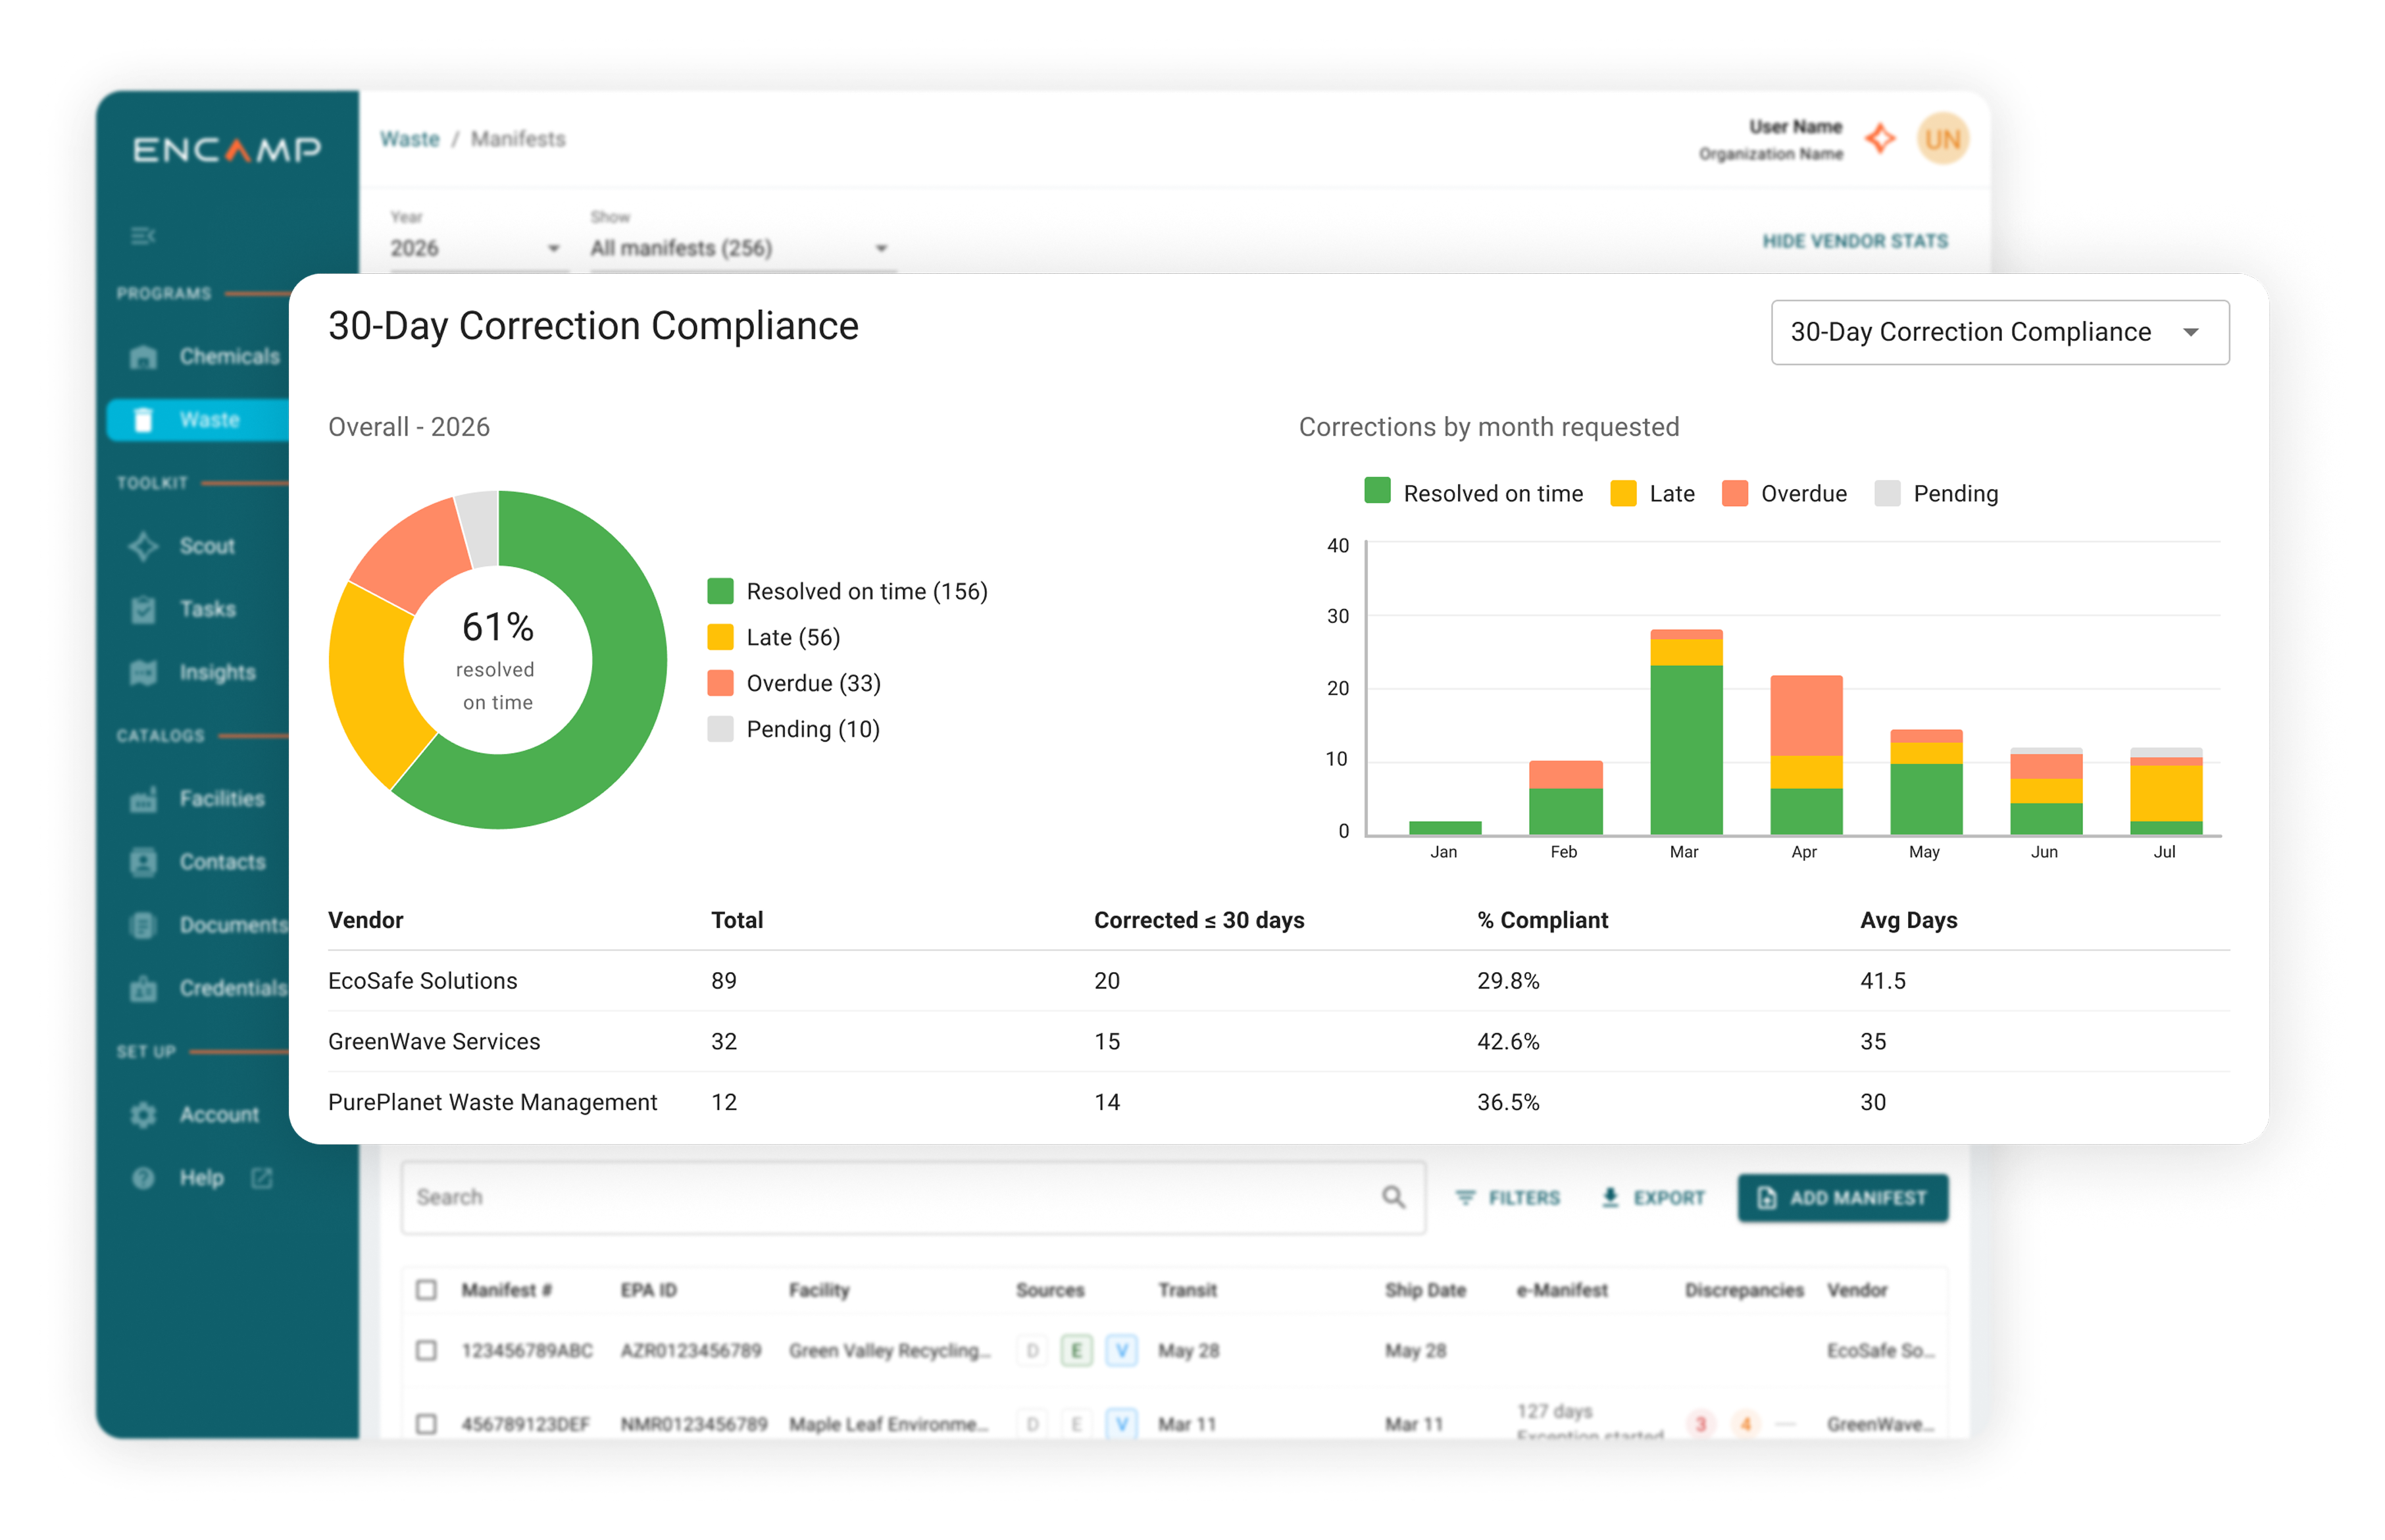Click the red 3 discrepancies badge

[x=1700, y=1424]
